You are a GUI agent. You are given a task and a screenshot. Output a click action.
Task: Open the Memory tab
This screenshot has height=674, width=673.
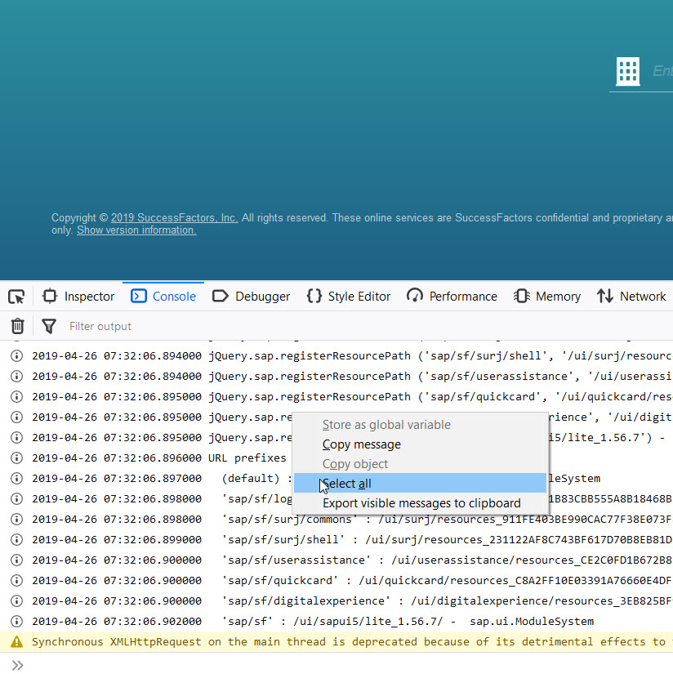(546, 297)
